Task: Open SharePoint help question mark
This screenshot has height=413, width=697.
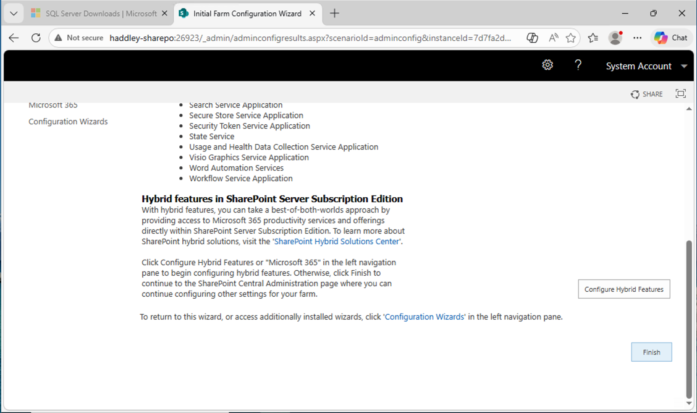Action: tap(578, 65)
